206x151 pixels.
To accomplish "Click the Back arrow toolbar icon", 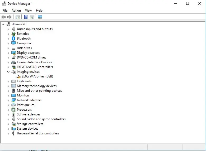I will pyautogui.click(x=3, y=17).
